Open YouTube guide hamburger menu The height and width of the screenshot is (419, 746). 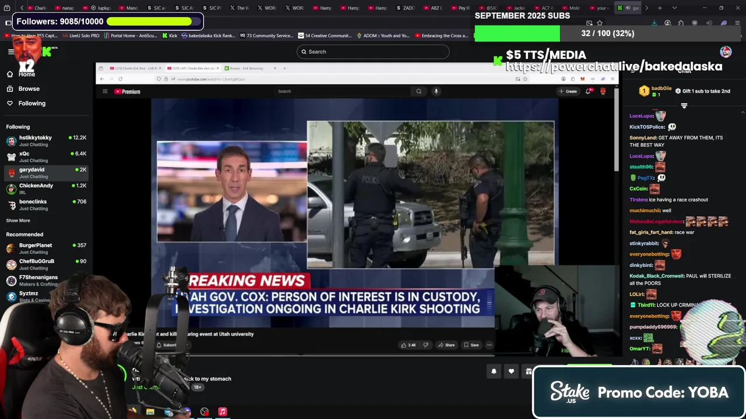point(105,91)
